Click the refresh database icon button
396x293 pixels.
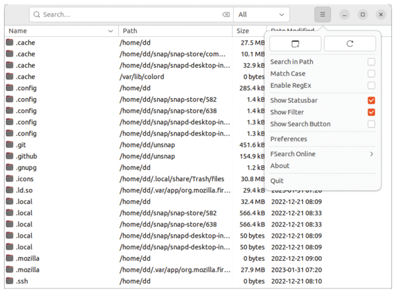(350, 43)
